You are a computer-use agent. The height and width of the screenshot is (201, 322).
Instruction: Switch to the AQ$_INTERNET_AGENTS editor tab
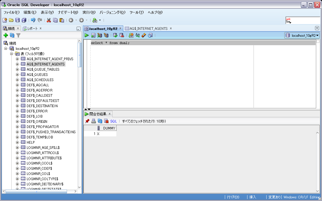pos(149,28)
